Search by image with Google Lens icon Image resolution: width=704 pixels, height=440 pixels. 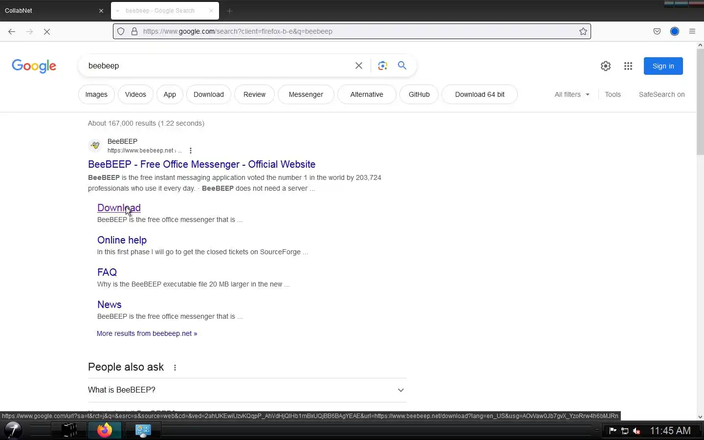point(383,66)
